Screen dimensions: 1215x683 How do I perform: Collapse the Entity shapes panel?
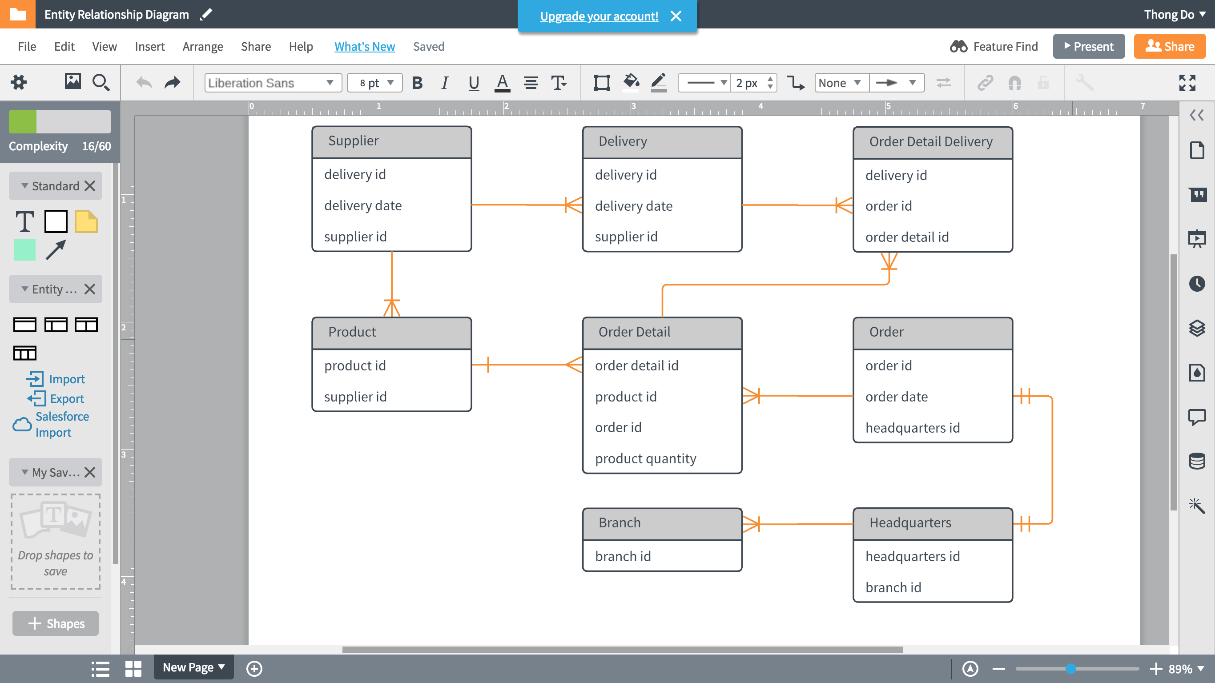tap(23, 289)
